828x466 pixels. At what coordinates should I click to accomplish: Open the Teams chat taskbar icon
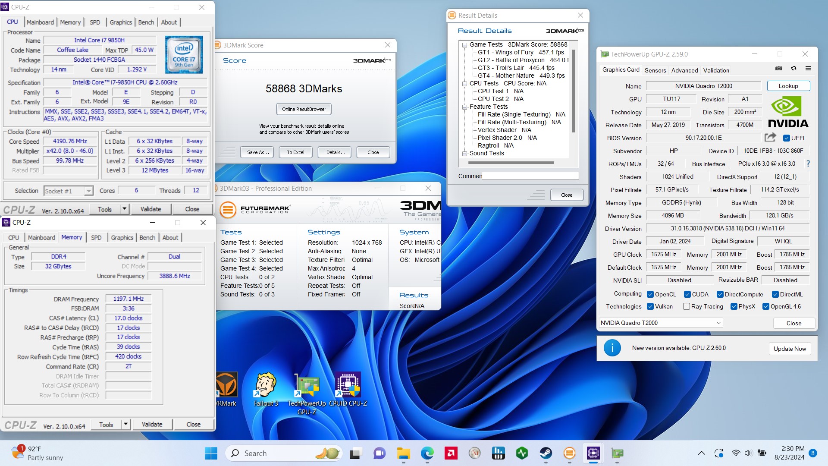click(379, 453)
